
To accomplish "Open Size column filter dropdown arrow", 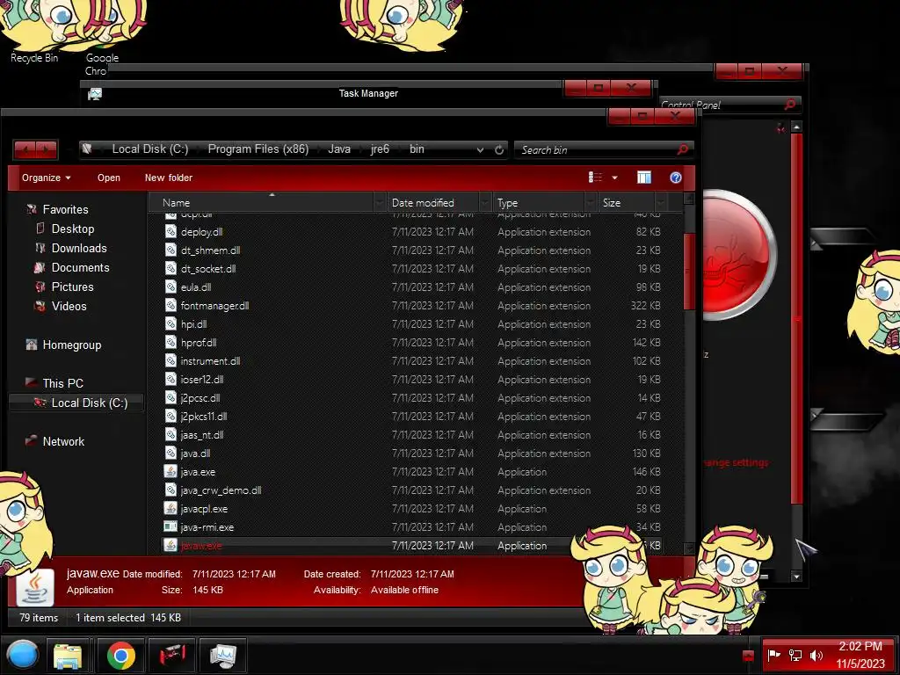I will [x=661, y=203].
